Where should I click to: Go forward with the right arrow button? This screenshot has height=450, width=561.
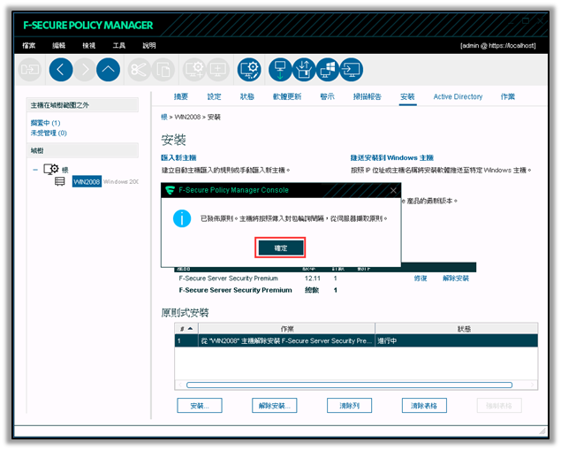point(85,70)
